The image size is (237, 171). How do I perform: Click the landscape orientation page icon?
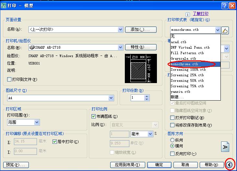coord(225,147)
